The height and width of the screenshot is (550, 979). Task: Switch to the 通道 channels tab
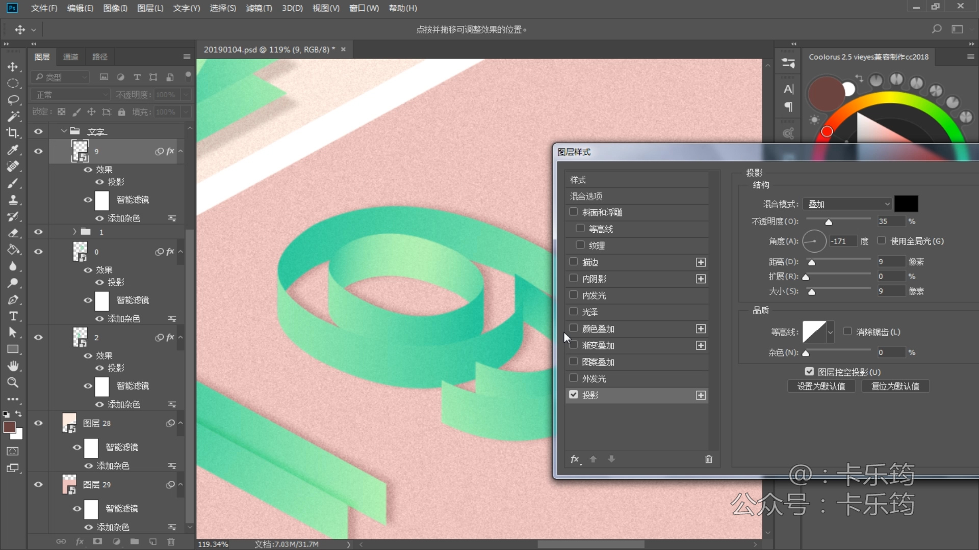point(70,57)
